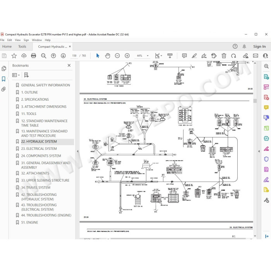Image resolution: width=271 pixels, height=271 pixels.
Task: Open 44. TROUBLESHOOTING (ENGINE) bookmark
Action: coord(46,215)
